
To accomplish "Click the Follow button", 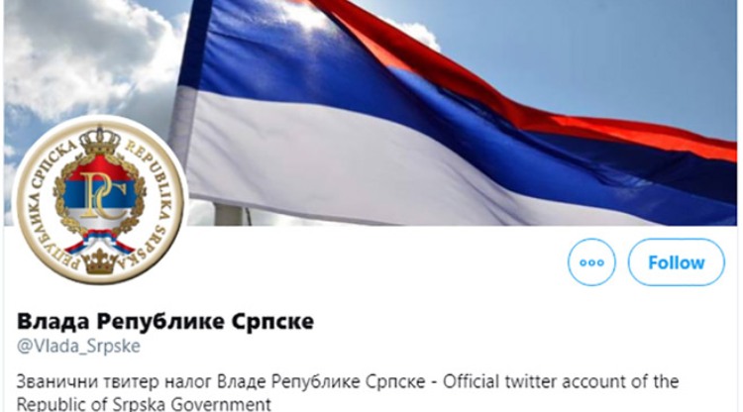I will point(677,262).
